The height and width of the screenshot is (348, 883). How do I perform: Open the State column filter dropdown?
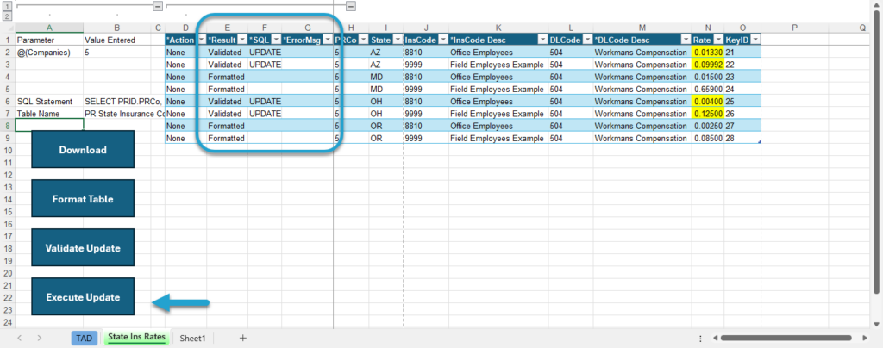398,40
